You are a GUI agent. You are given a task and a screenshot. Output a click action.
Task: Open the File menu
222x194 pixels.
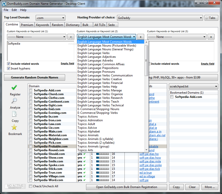[6, 10]
